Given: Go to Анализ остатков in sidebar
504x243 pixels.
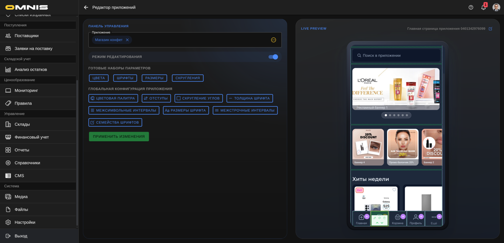Looking at the screenshot, I should (30, 70).
